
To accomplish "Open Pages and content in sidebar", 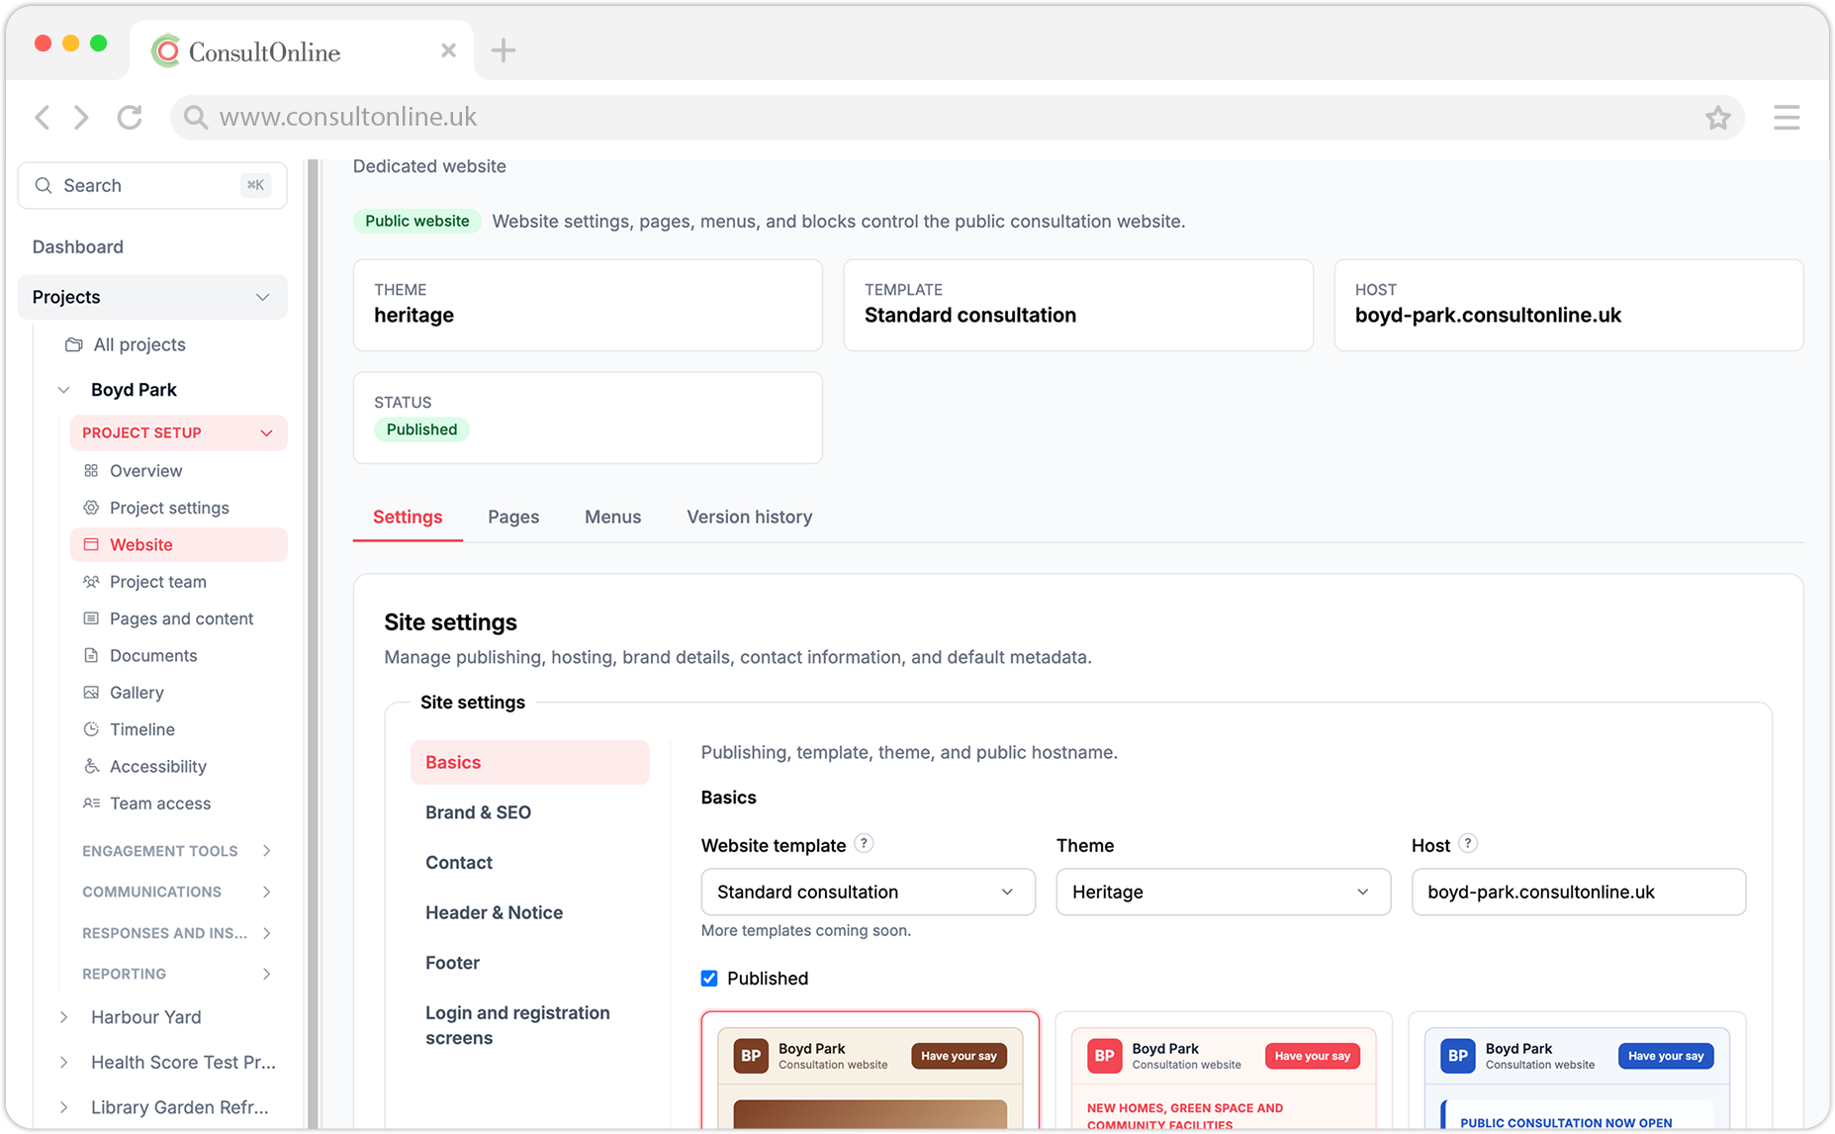I will (x=181, y=618).
